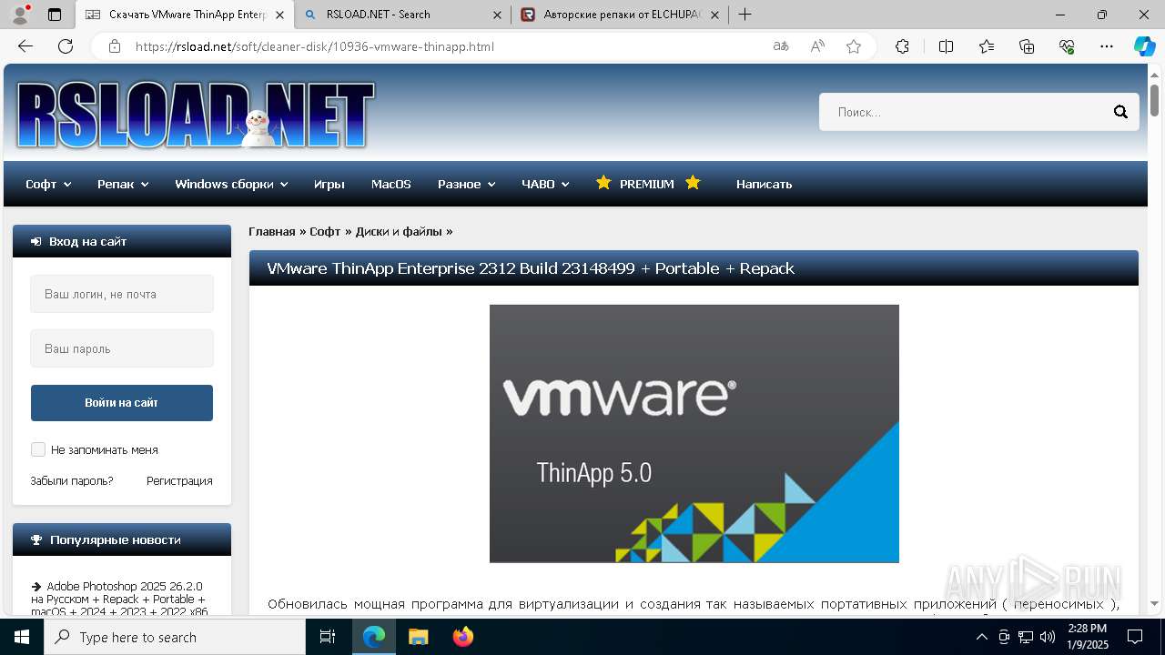1165x655 pixels.
Task: Open a new browser tab
Action: click(745, 15)
